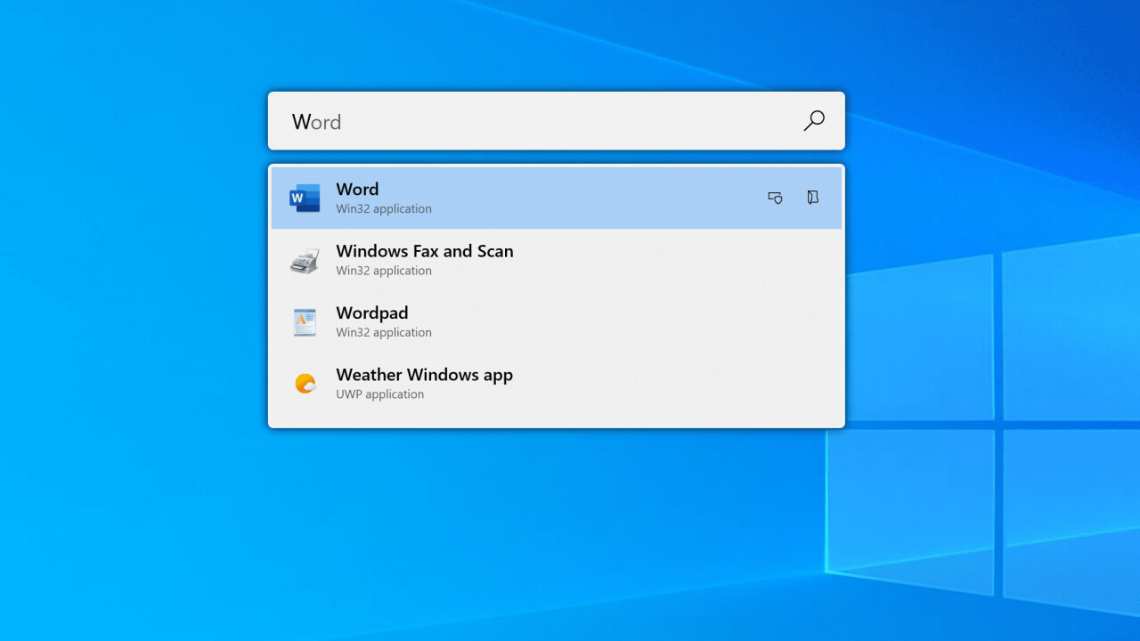Focus the search box containing "Word"
Viewport: 1140px width, 641px height.
[x=534, y=121]
